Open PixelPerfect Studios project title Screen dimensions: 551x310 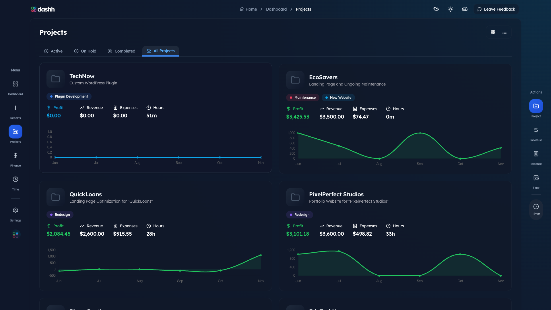pyautogui.click(x=336, y=194)
